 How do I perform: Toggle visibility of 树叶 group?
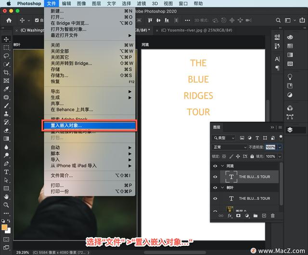[215, 188]
